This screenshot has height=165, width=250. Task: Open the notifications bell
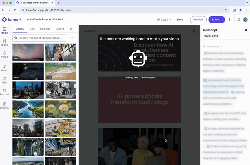tap(239, 20)
